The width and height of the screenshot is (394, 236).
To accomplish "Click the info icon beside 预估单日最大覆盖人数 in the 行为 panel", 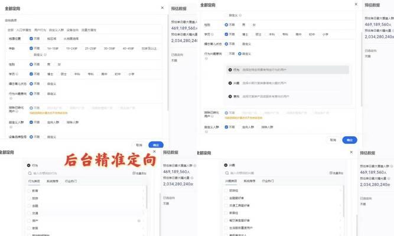I will click(x=195, y=166).
